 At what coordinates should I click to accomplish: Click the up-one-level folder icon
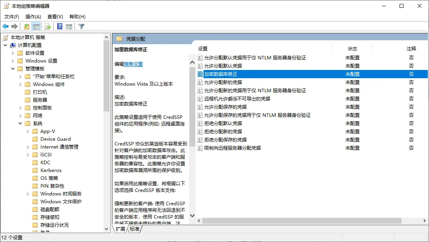pos(26,27)
